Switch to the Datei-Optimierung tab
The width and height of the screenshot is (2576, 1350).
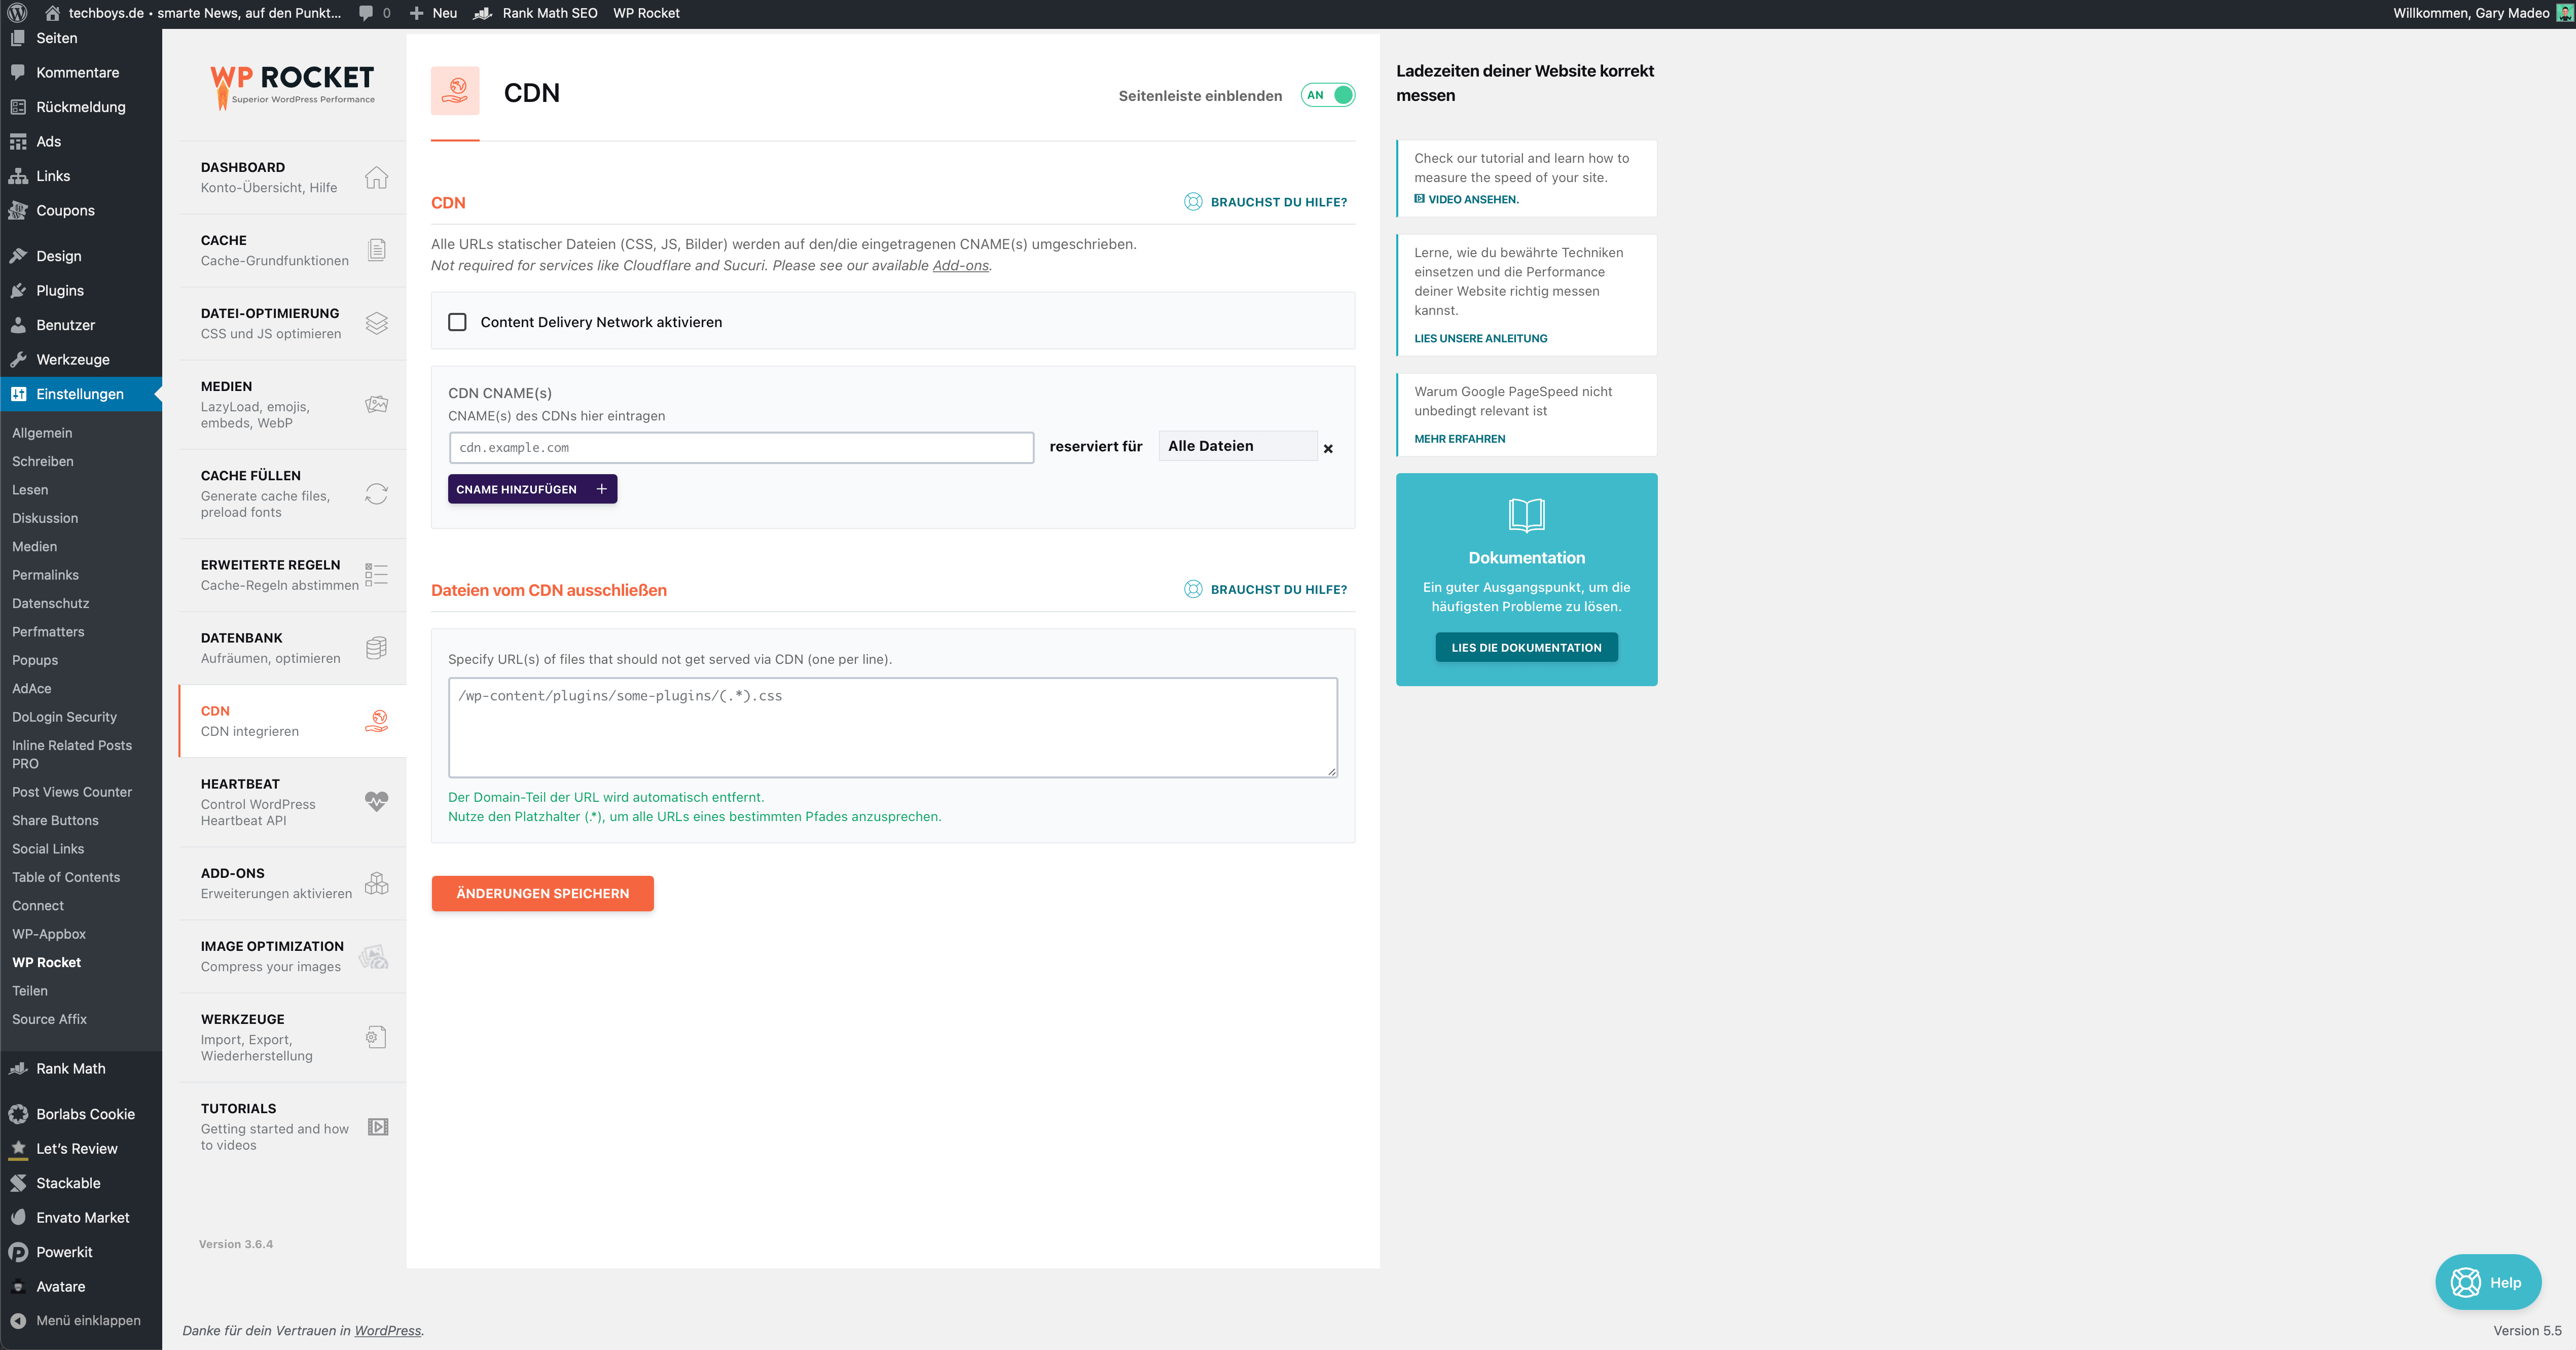292,323
